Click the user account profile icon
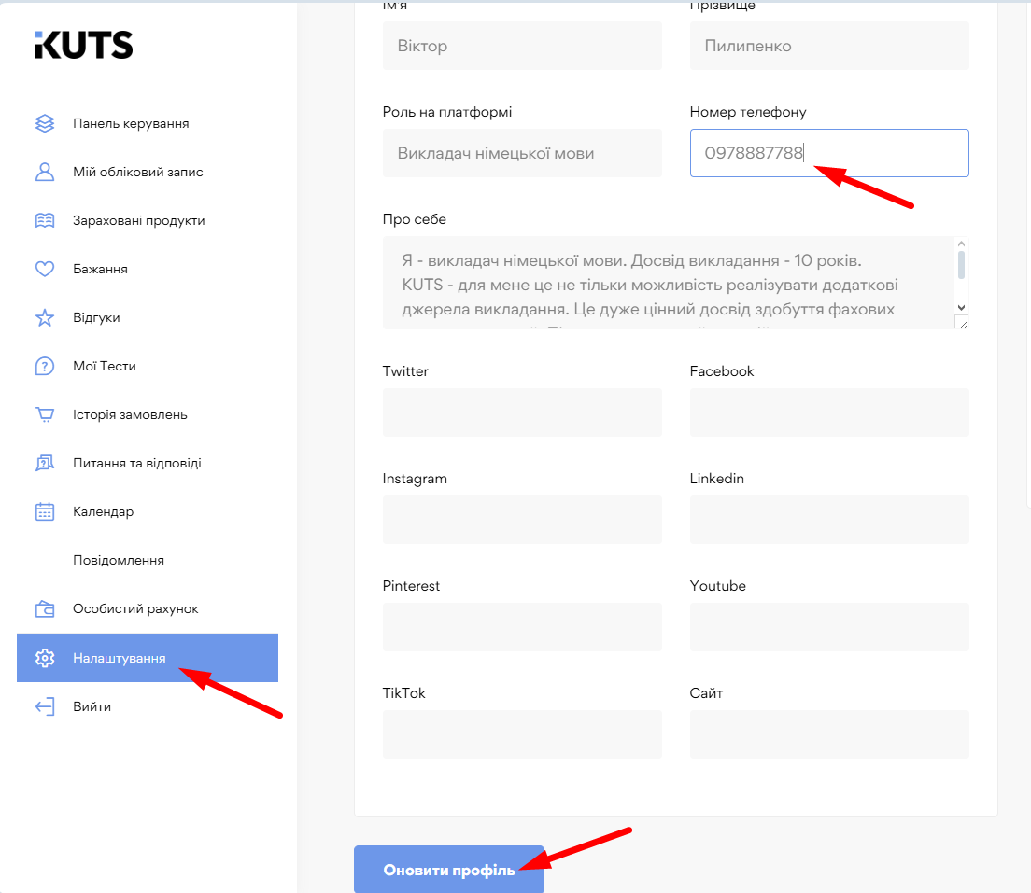The height and width of the screenshot is (893, 1031). click(x=45, y=172)
